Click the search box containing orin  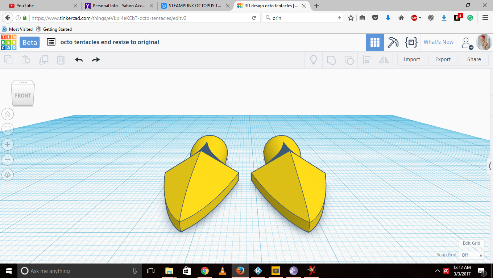(x=304, y=18)
